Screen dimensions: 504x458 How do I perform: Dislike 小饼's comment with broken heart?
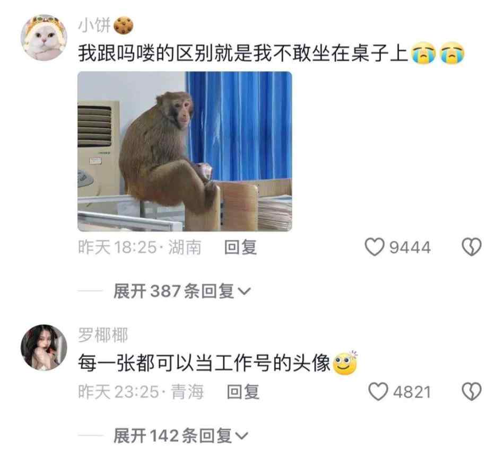[x=472, y=247]
